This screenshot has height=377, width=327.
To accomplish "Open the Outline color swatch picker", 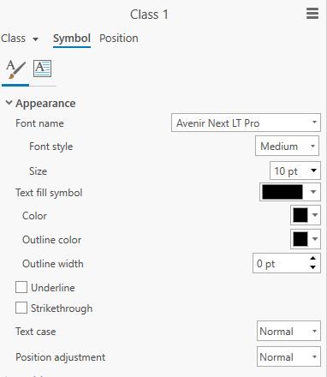I will click(306, 239).
